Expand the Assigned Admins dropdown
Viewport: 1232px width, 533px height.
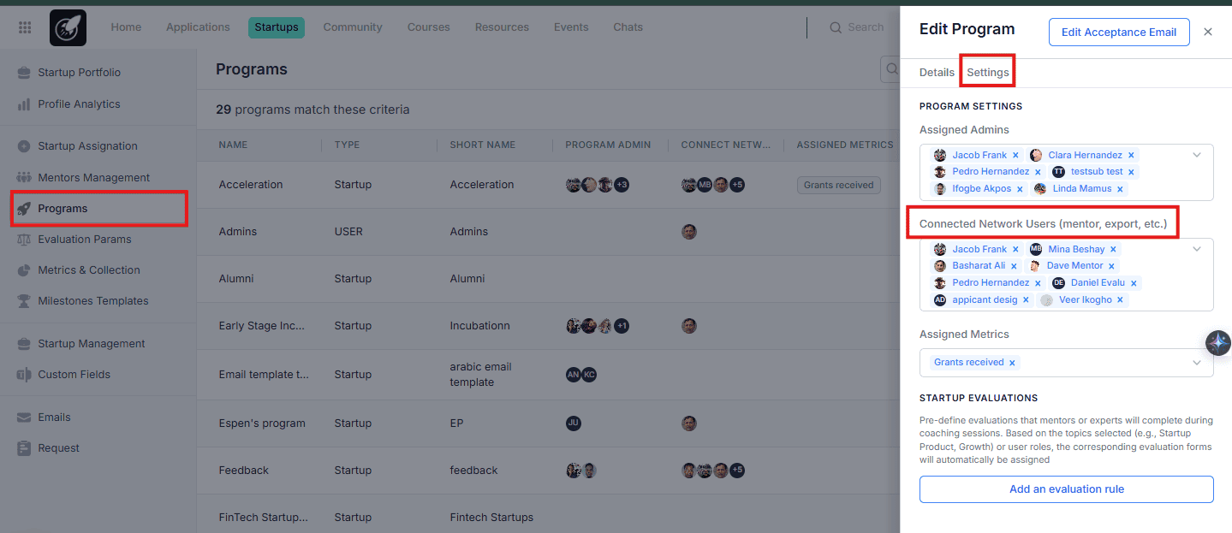tap(1196, 155)
